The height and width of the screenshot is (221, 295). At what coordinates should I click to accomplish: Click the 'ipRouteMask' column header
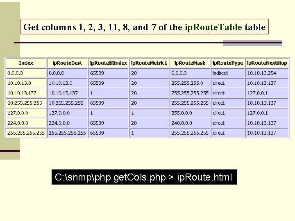(190, 63)
